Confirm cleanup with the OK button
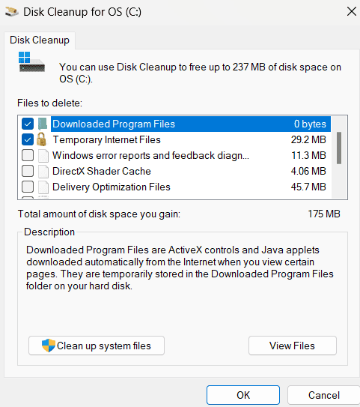The height and width of the screenshot is (407, 360). pyautogui.click(x=243, y=395)
